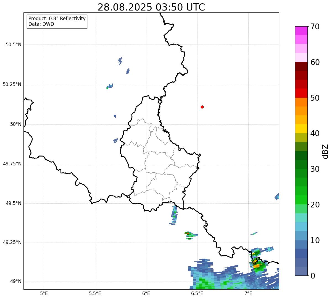Click the small echo cell near 49.3°N 6.4°E

(190, 235)
